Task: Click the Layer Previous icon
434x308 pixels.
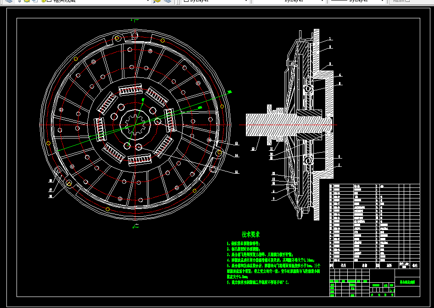Action: click(x=168, y=1)
